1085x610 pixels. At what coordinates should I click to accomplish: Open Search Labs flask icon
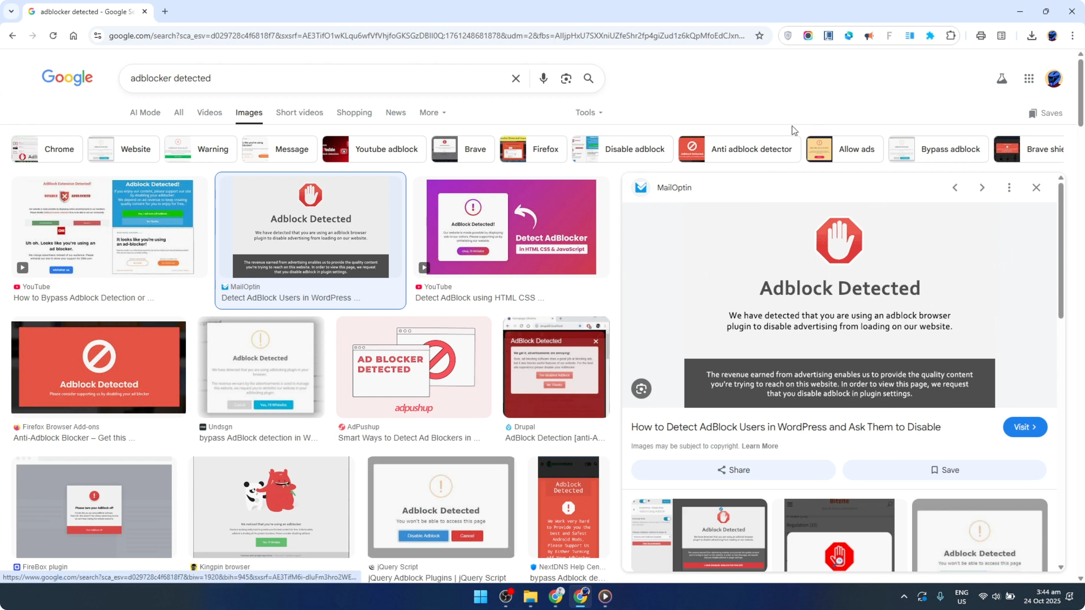pos(1002,78)
